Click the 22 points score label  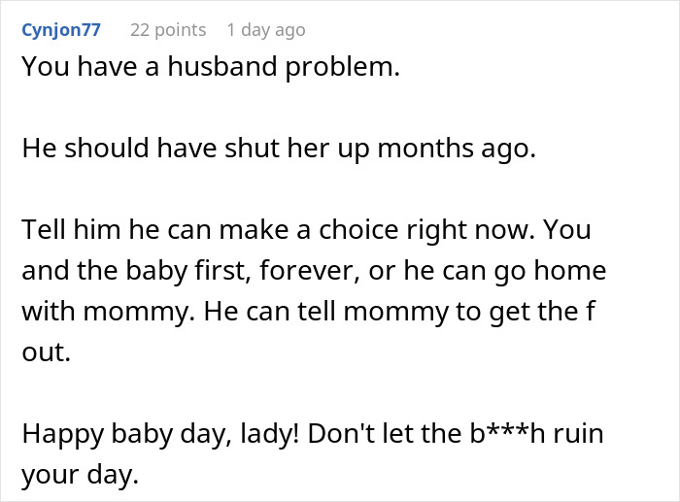(168, 30)
